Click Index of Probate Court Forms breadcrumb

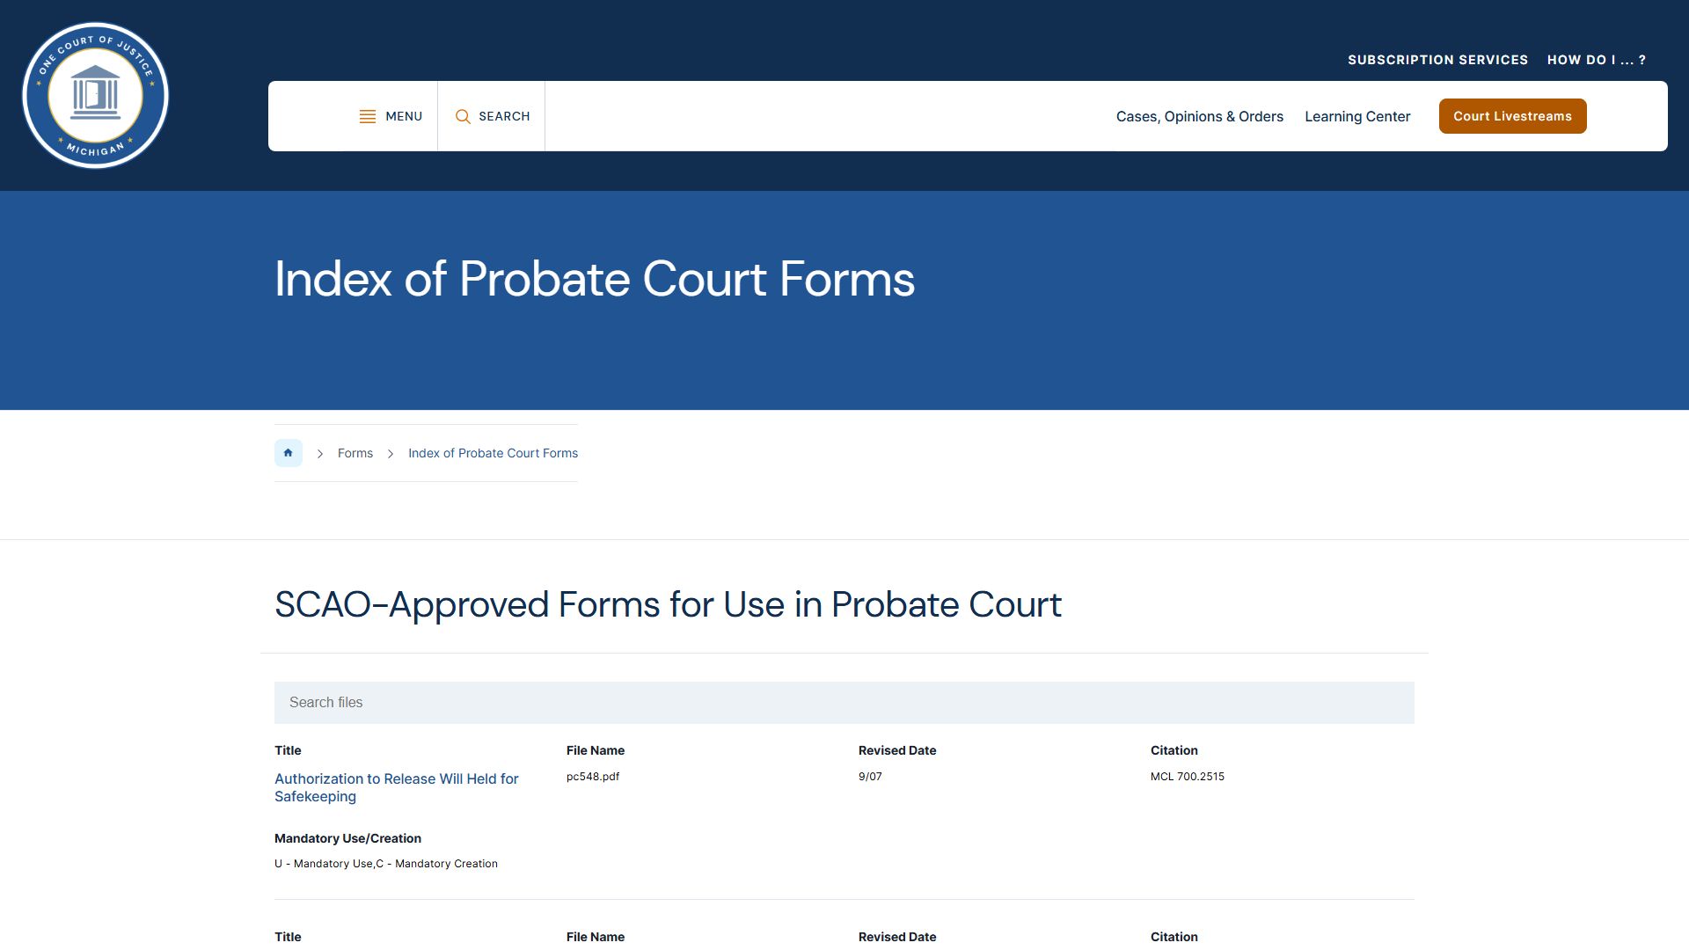pos(493,452)
